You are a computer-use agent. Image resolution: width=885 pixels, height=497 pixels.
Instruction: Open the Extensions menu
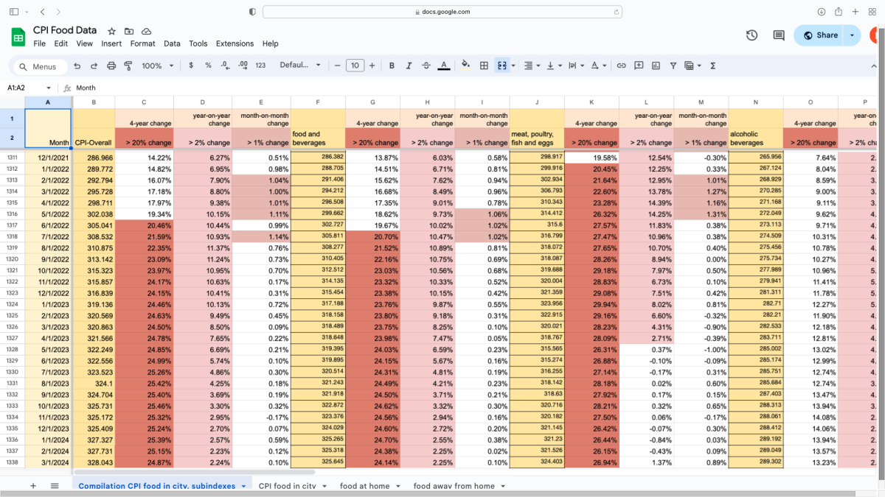[x=235, y=43]
